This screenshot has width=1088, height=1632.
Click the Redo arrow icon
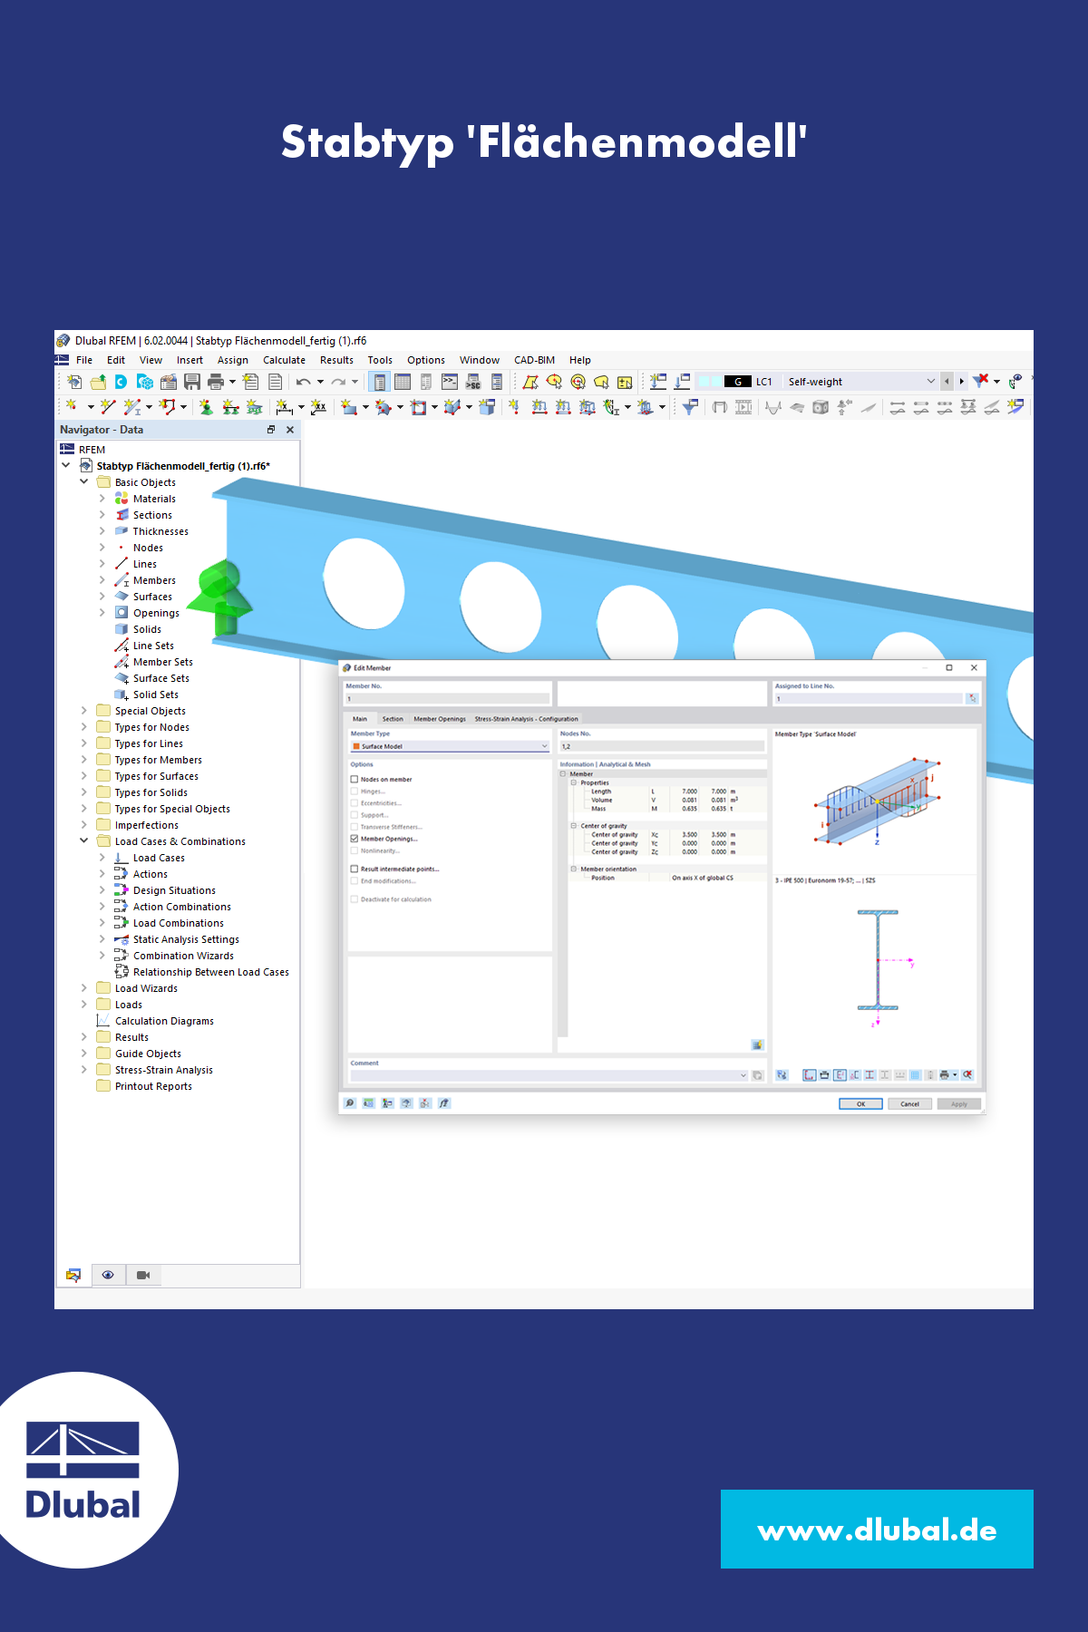click(x=338, y=382)
